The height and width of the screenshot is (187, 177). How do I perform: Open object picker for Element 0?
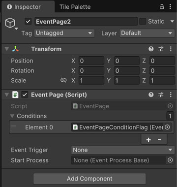click(x=167, y=127)
